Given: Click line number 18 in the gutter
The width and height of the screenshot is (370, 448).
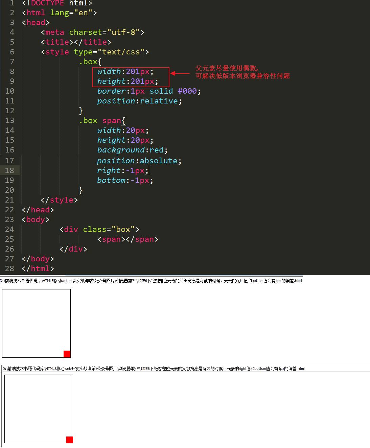Looking at the screenshot, I should [x=9, y=170].
